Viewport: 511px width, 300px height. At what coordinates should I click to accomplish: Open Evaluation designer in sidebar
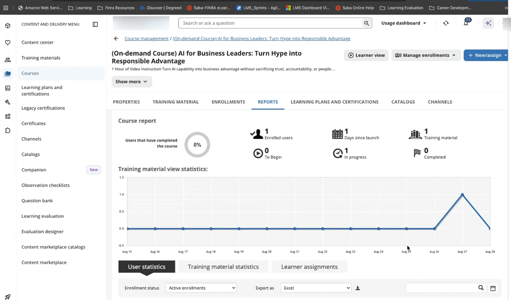pos(43,232)
